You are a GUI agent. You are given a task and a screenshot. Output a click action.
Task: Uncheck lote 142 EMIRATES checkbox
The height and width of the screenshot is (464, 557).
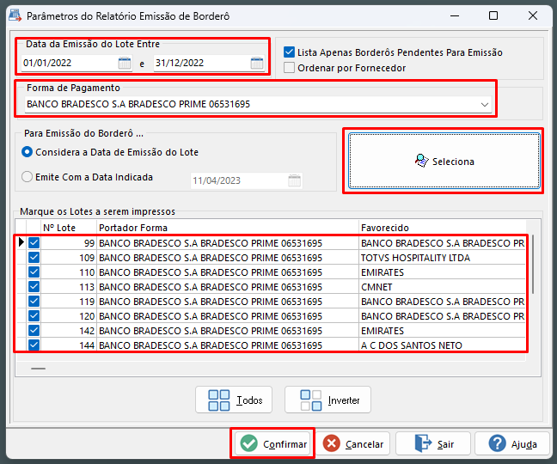pyautogui.click(x=34, y=330)
